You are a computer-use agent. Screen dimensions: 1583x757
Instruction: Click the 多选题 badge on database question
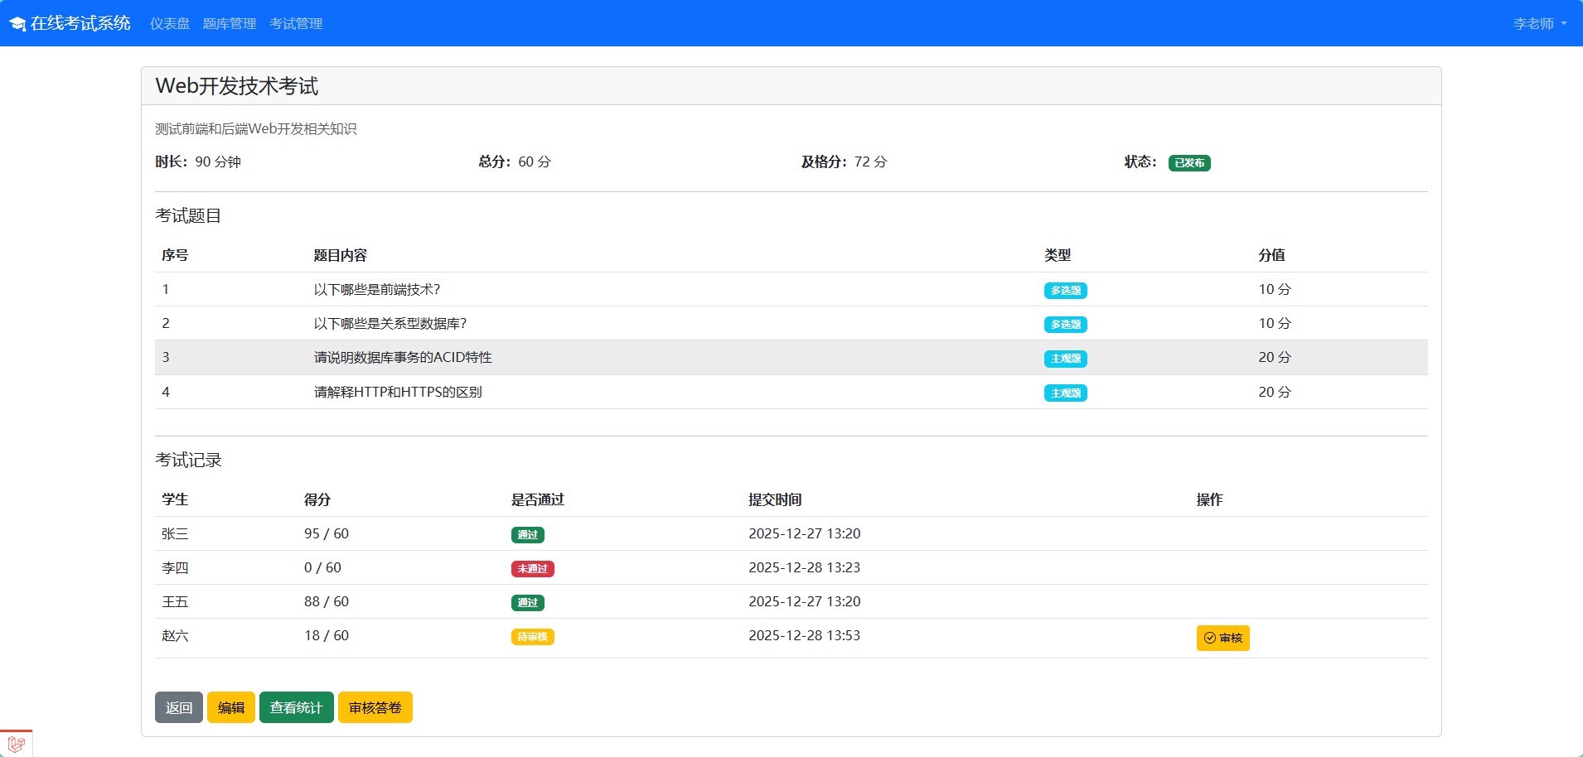1065,325
